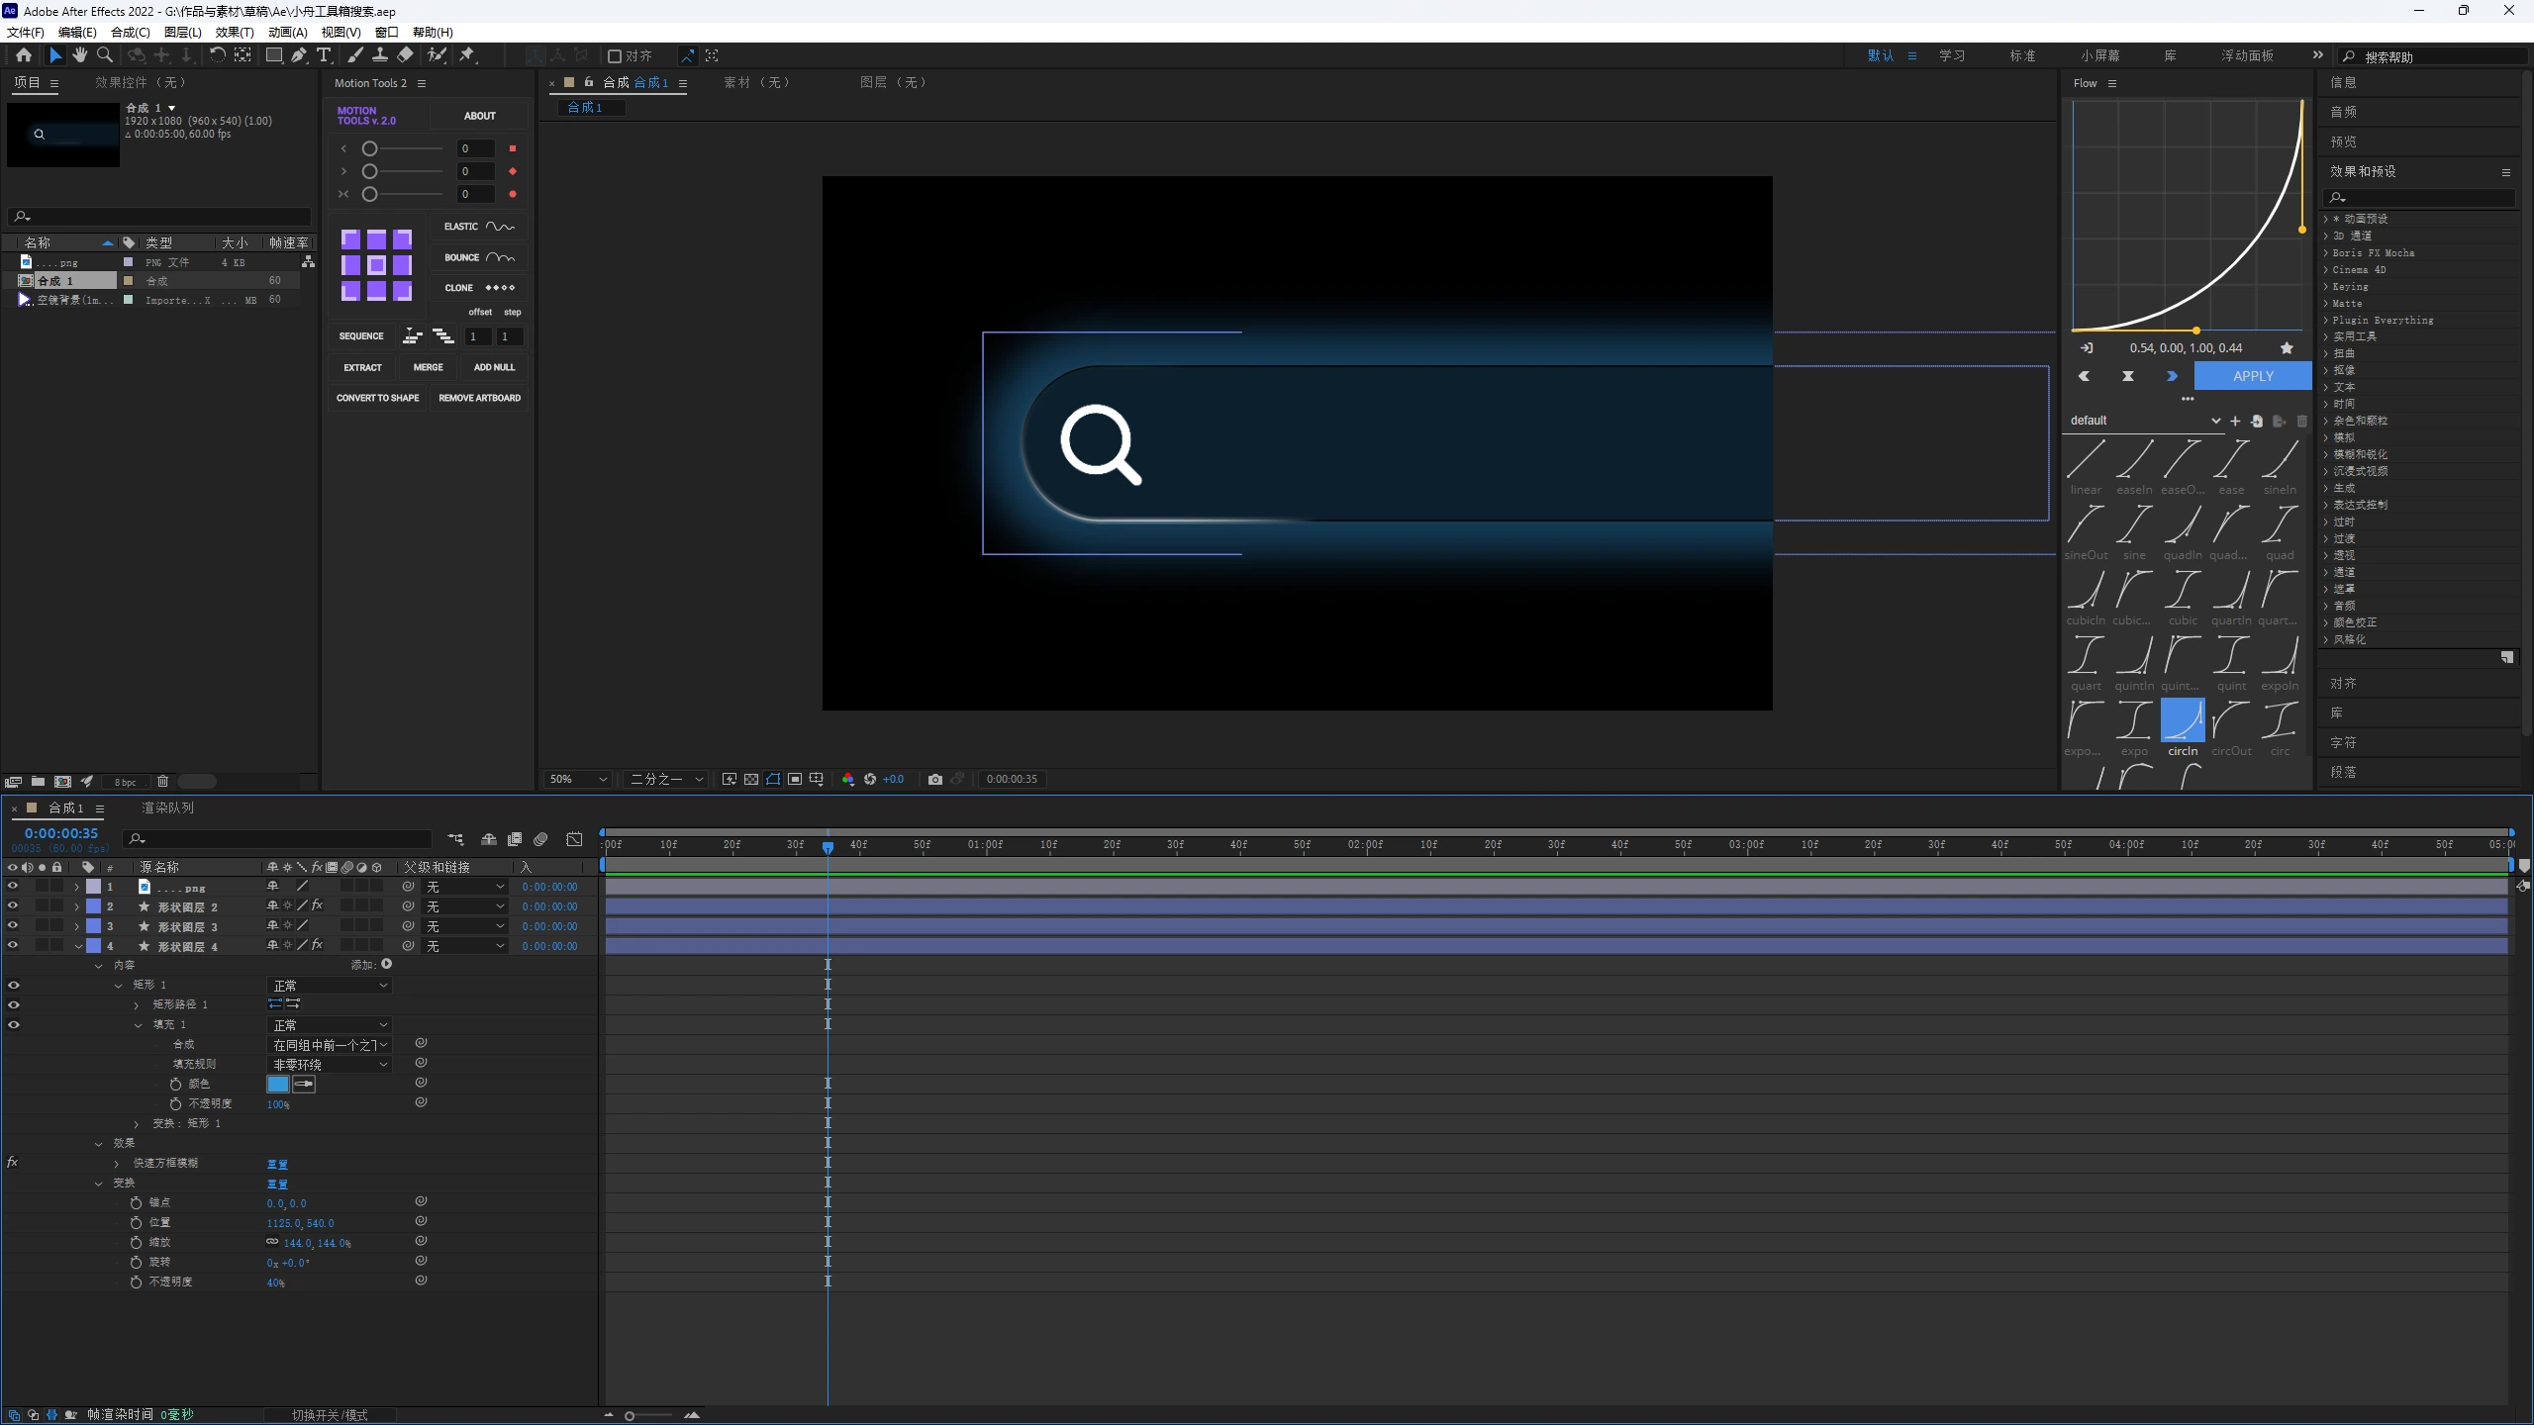Screen dimensions: 2534x1425
Task: Click the fill 颜色 blue swatch
Action: coord(278,1084)
